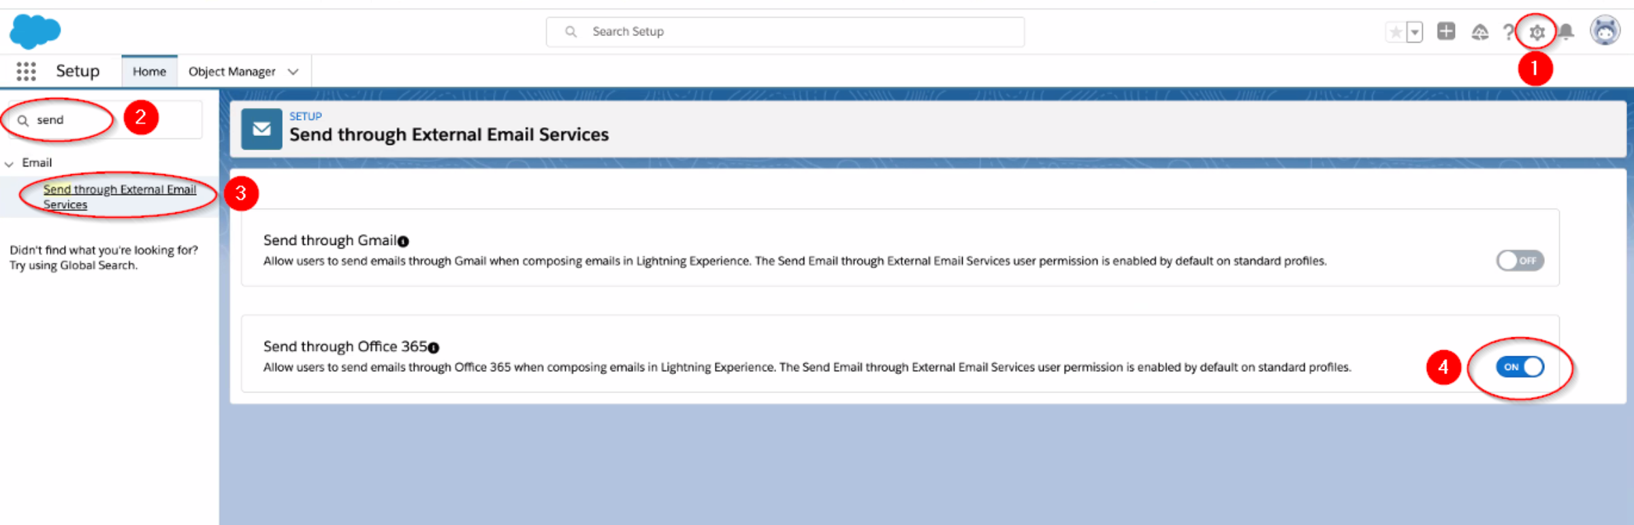Click the Setup gear icon
The image size is (1634, 525).
[x=1536, y=32]
